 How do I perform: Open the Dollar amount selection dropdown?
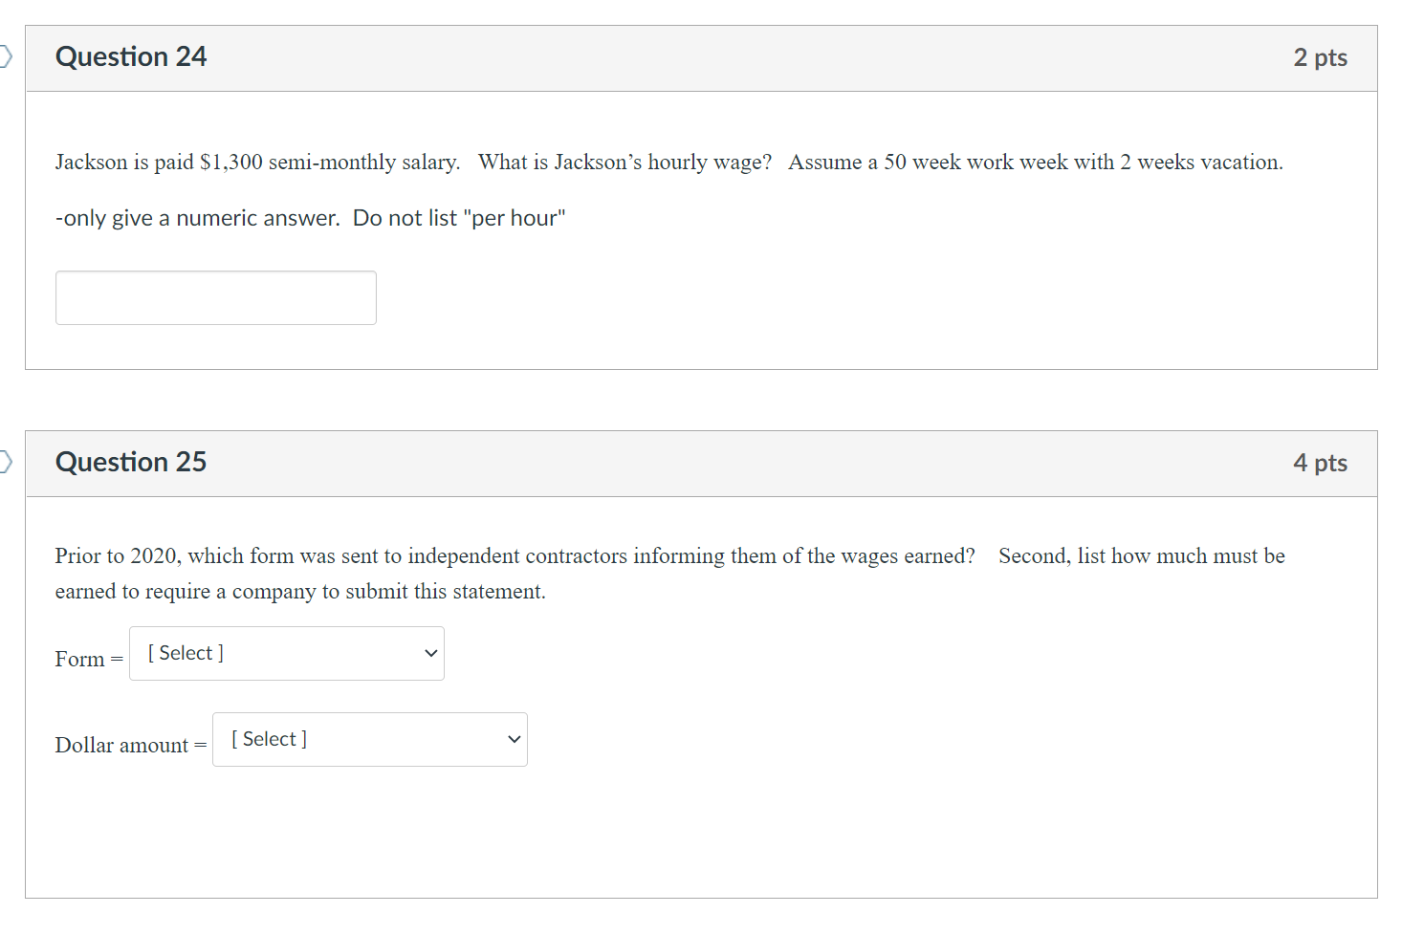370,739
